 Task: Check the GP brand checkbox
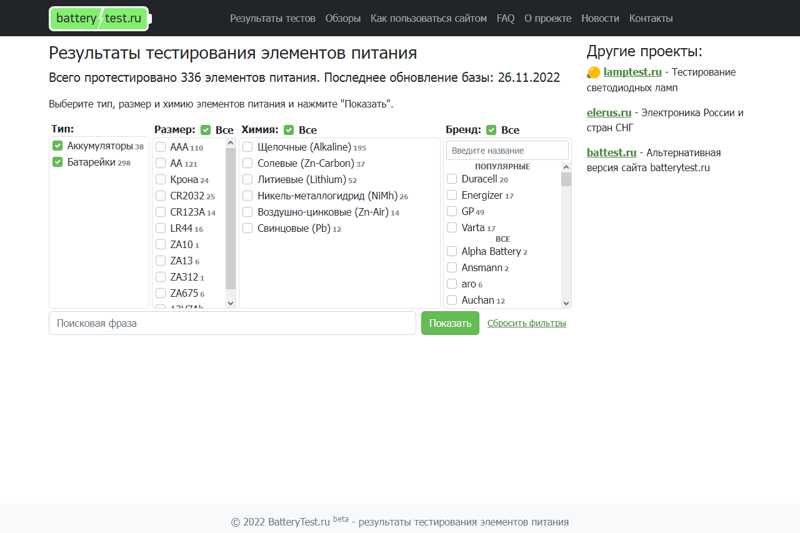451,211
